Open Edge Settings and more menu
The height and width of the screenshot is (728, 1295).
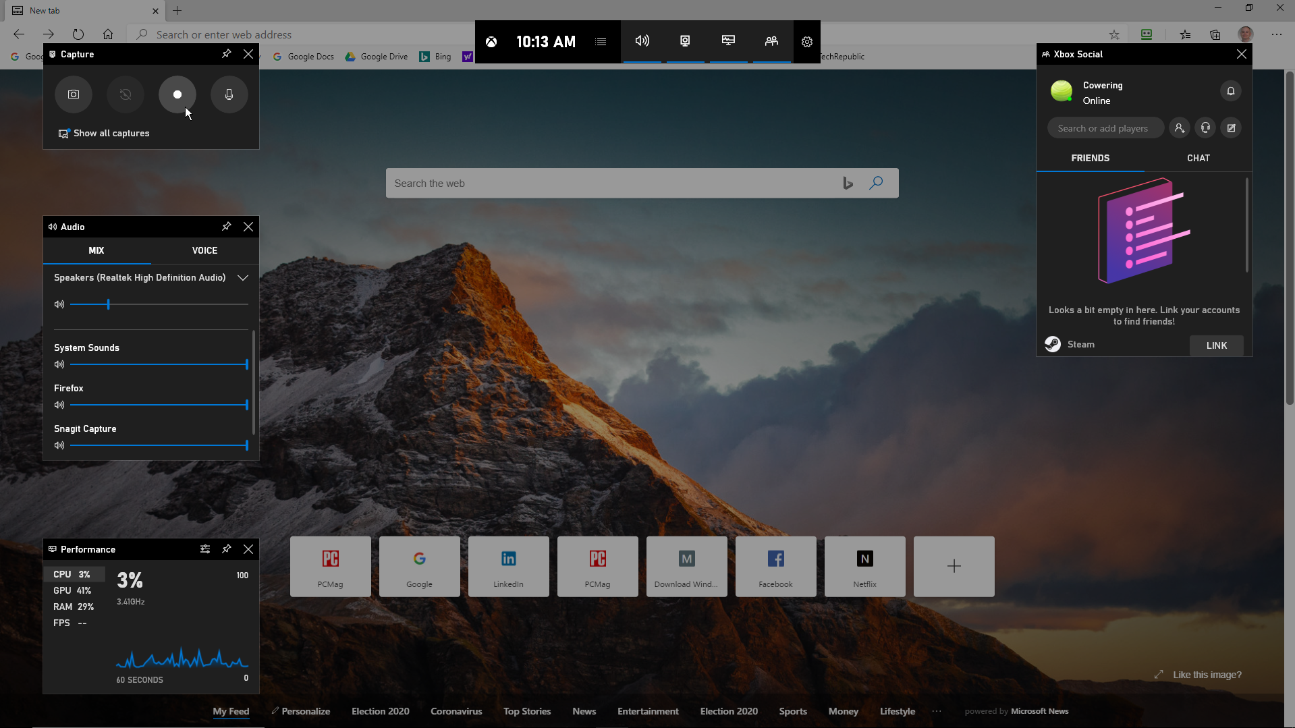[1277, 34]
